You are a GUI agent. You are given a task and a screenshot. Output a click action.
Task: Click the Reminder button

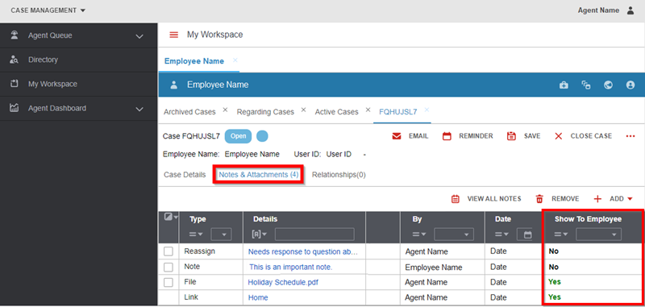tap(468, 136)
